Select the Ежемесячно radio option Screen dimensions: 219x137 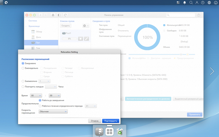[23, 81]
